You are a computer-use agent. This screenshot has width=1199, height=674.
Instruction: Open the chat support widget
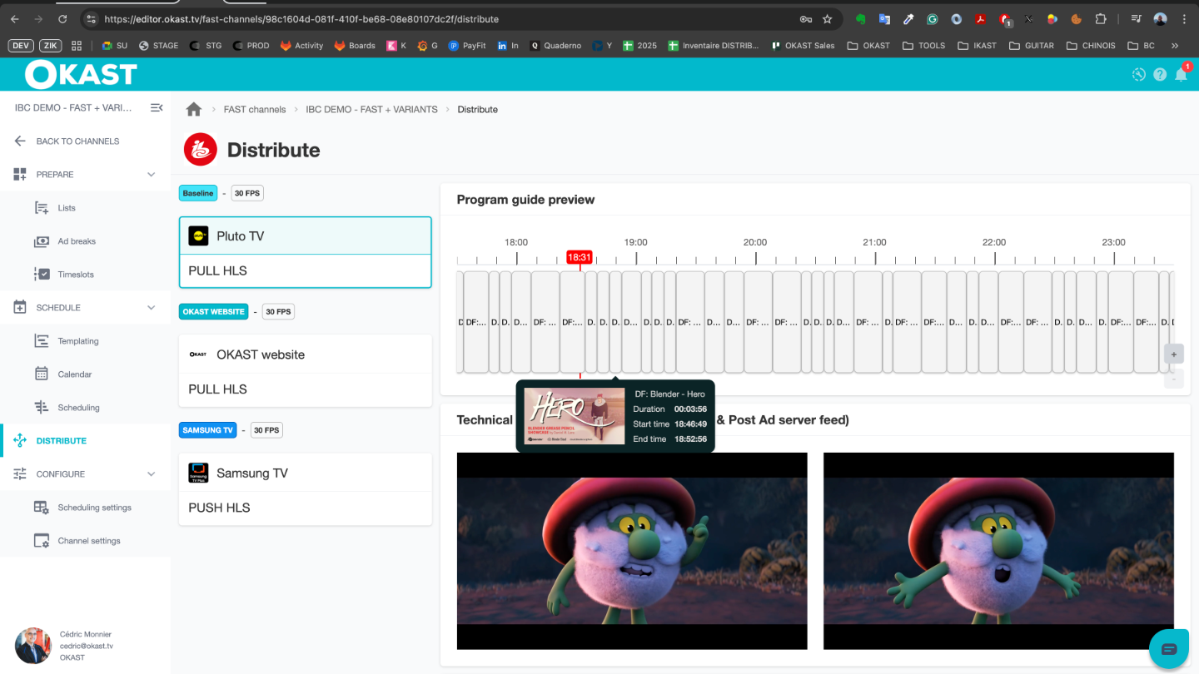[x=1168, y=648]
